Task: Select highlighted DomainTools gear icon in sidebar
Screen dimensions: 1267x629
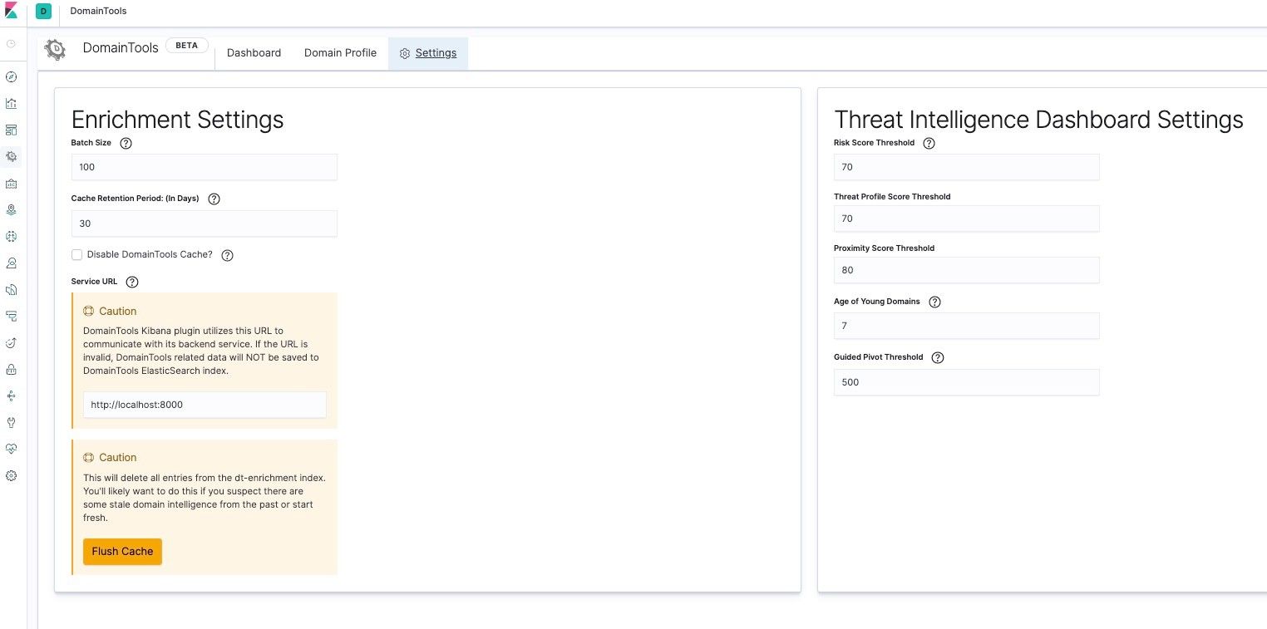Action: click(x=11, y=156)
